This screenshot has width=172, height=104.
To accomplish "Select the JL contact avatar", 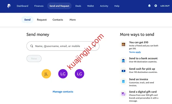I will pyautogui.click(x=46, y=74).
